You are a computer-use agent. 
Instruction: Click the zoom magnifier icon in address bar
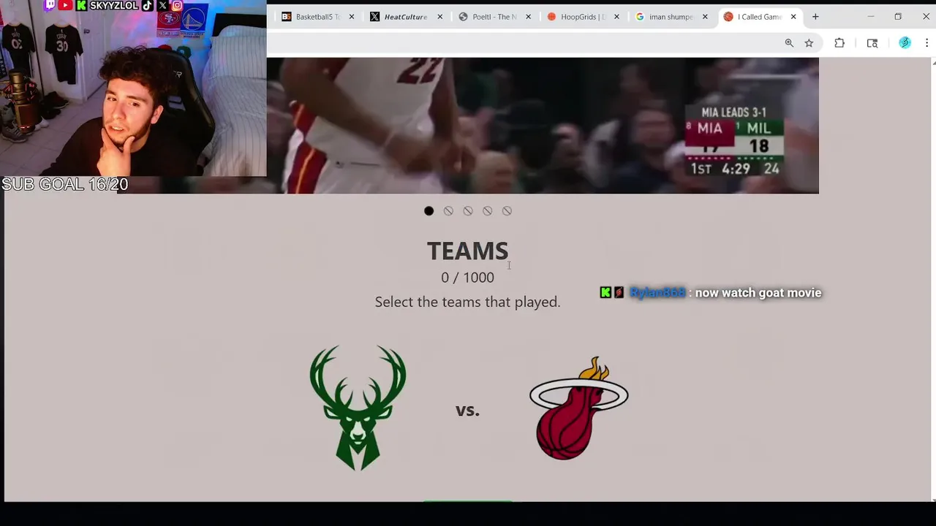789,43
